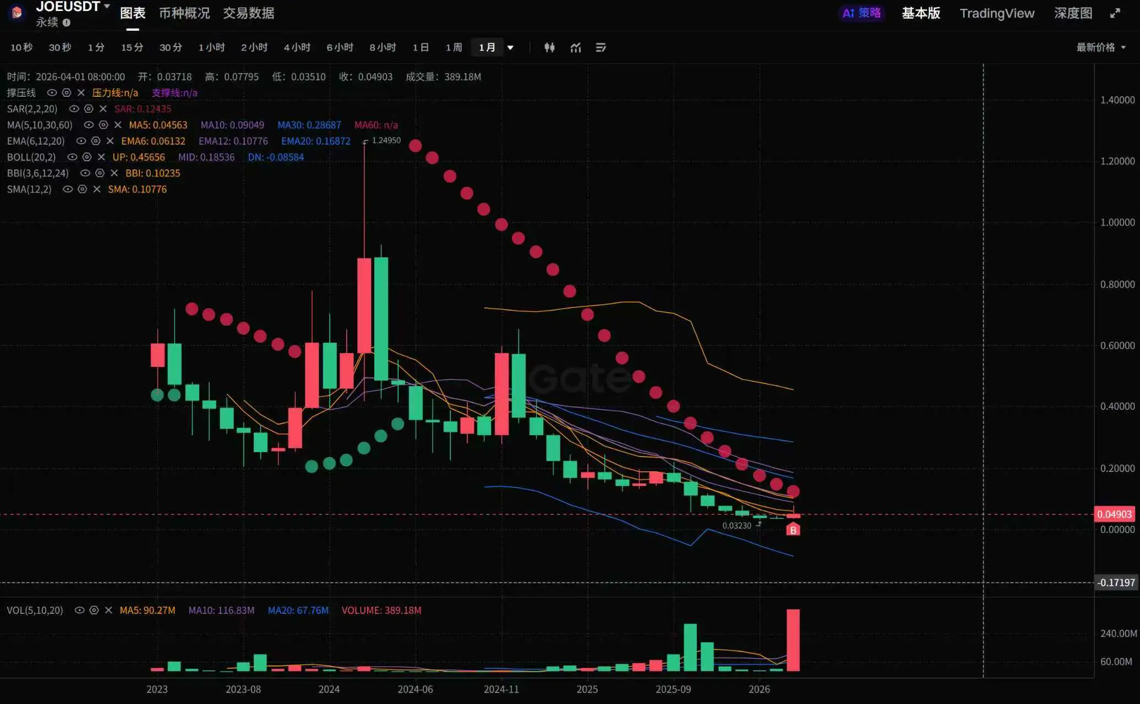Image resolution: width=1140 pixels, height=704 pixels.
Task: Click the drawing tools list icon
Action: 601,48
